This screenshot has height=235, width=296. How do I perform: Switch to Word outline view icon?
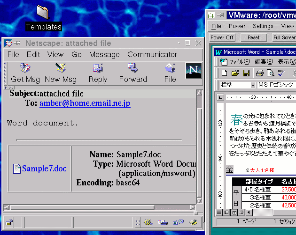click(x=241, y=213)
